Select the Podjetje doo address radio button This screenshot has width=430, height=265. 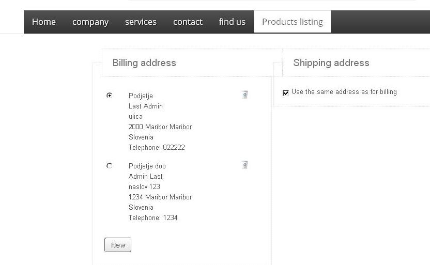(110, 166)
